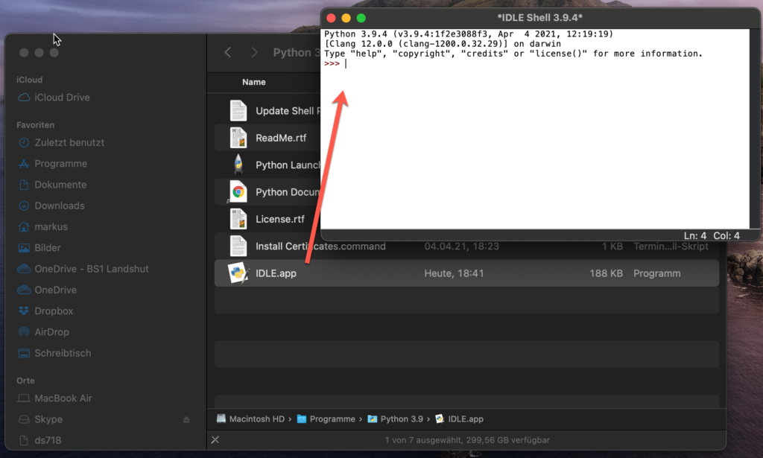Click the Python Launcher rocket icon
This screenshot has height=458, width=763.
(238, 165)
